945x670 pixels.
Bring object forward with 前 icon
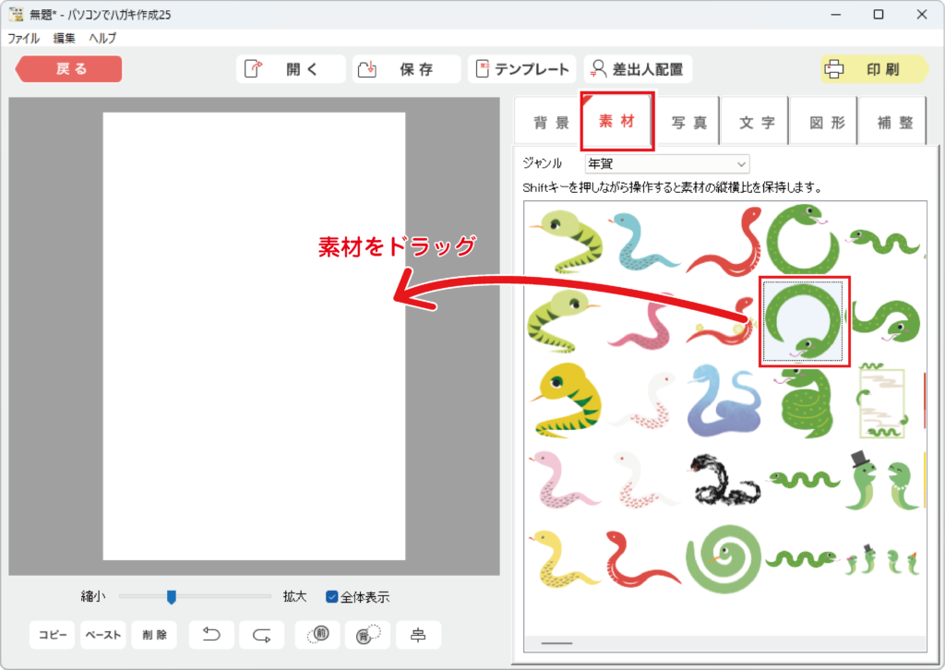[317, 634]
